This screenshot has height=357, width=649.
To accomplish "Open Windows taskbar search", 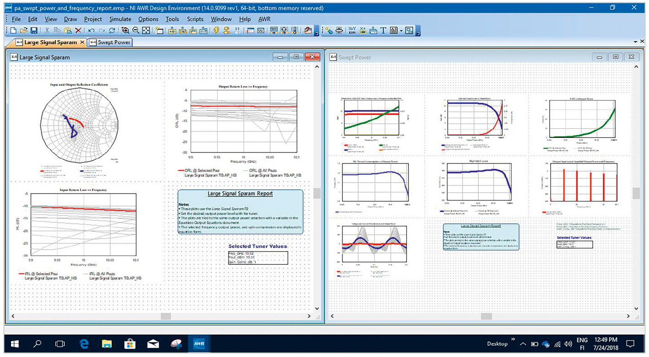I will 37,344.
